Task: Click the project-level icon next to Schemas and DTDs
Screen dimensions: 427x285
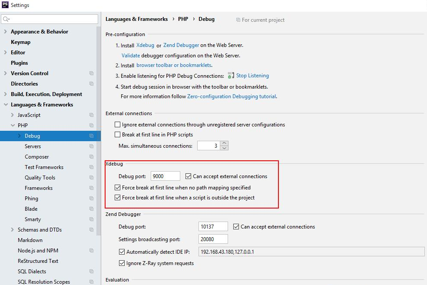Action: tap(92, 230)
